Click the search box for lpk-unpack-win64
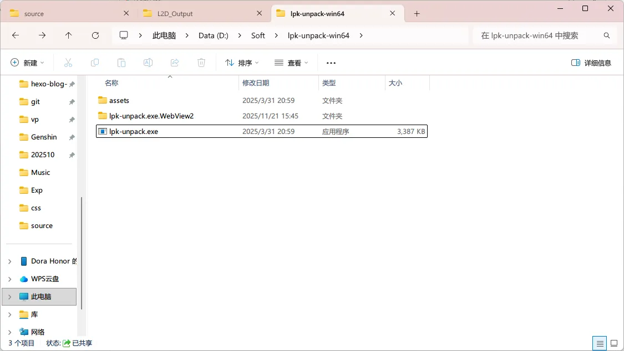This screenshot has height=351, width=624. pos(538,35)
